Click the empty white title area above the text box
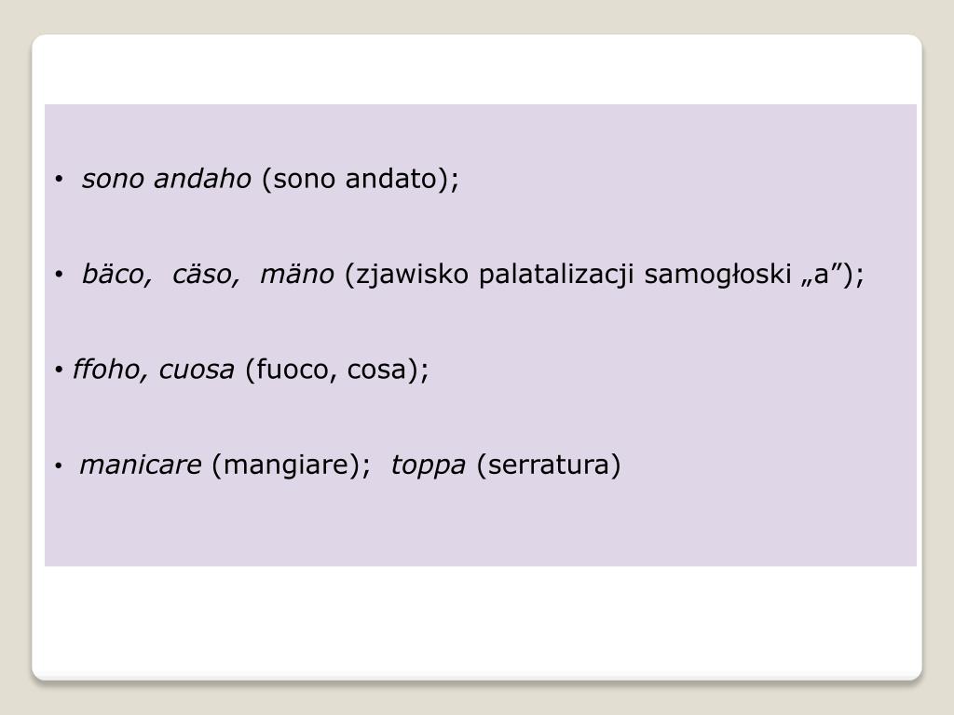954x715 pixels. [x=477, y=69]
